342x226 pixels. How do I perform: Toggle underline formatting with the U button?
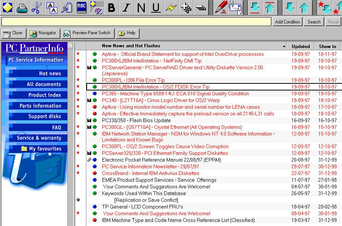[x=156, y=7]
